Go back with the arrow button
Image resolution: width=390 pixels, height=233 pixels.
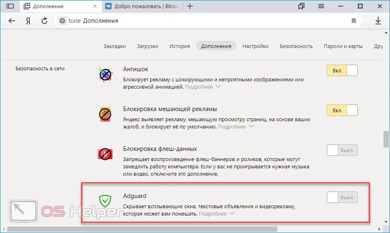(x=12, y=21)
